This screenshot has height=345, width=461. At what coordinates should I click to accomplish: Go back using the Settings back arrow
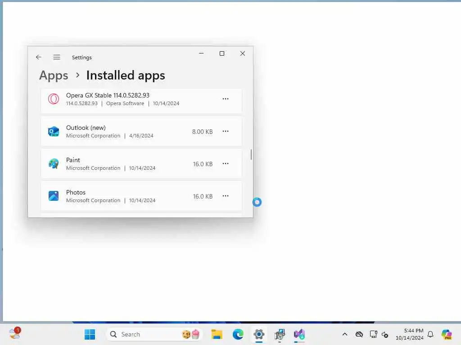(39, 57)
